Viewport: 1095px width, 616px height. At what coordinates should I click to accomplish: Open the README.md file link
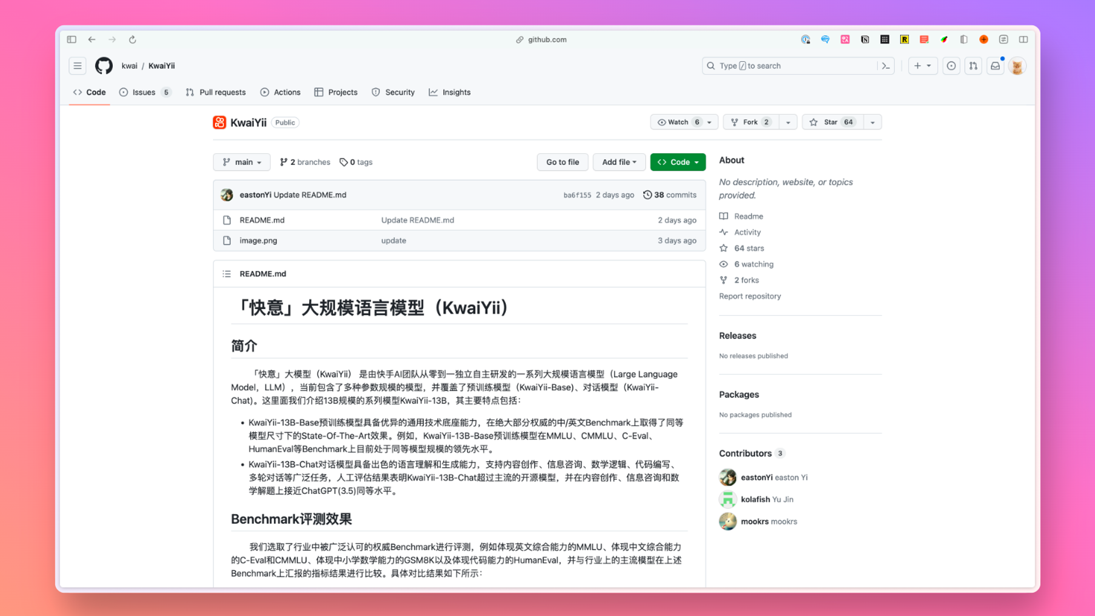click(x=262, y=220)
